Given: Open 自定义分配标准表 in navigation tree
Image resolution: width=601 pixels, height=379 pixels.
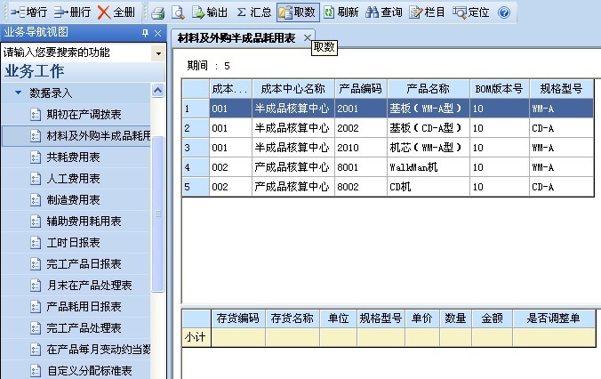Looking at the screenshot, I should point(89,371).
